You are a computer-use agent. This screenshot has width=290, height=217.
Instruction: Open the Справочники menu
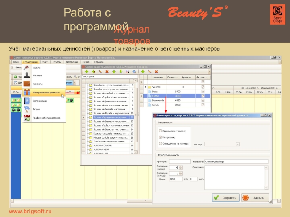[x=30, y=62]
